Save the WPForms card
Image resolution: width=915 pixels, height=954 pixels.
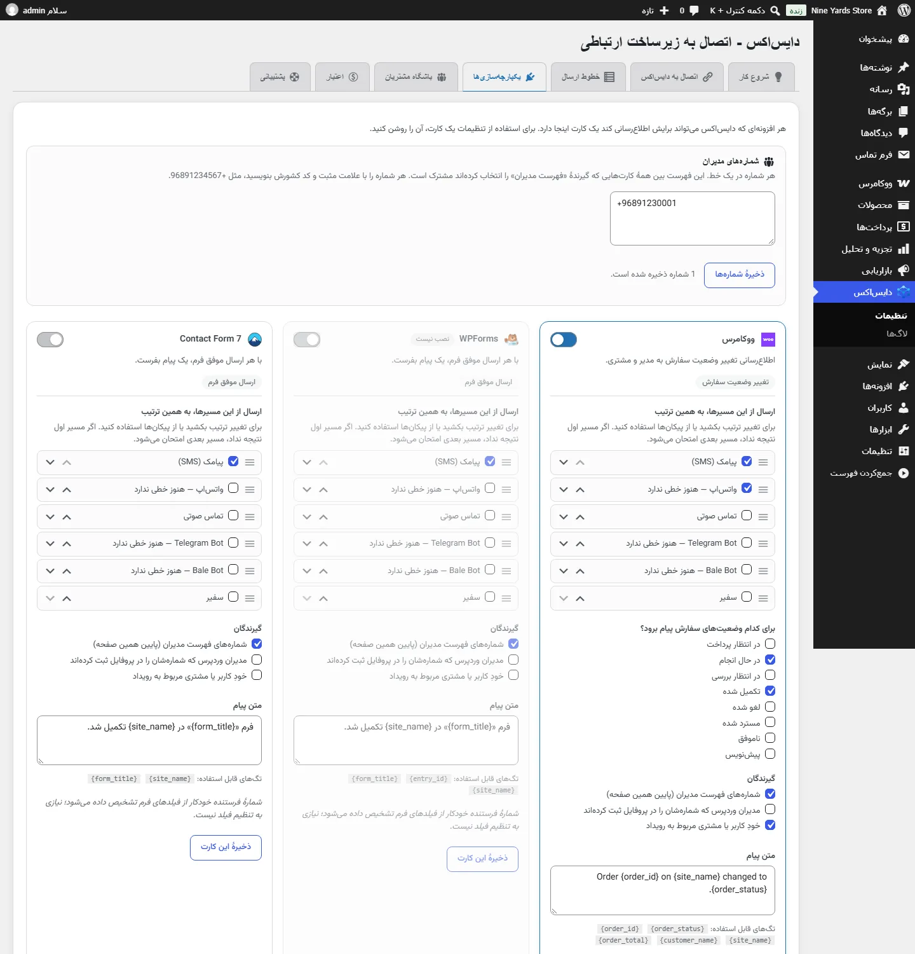pos(482,859)
